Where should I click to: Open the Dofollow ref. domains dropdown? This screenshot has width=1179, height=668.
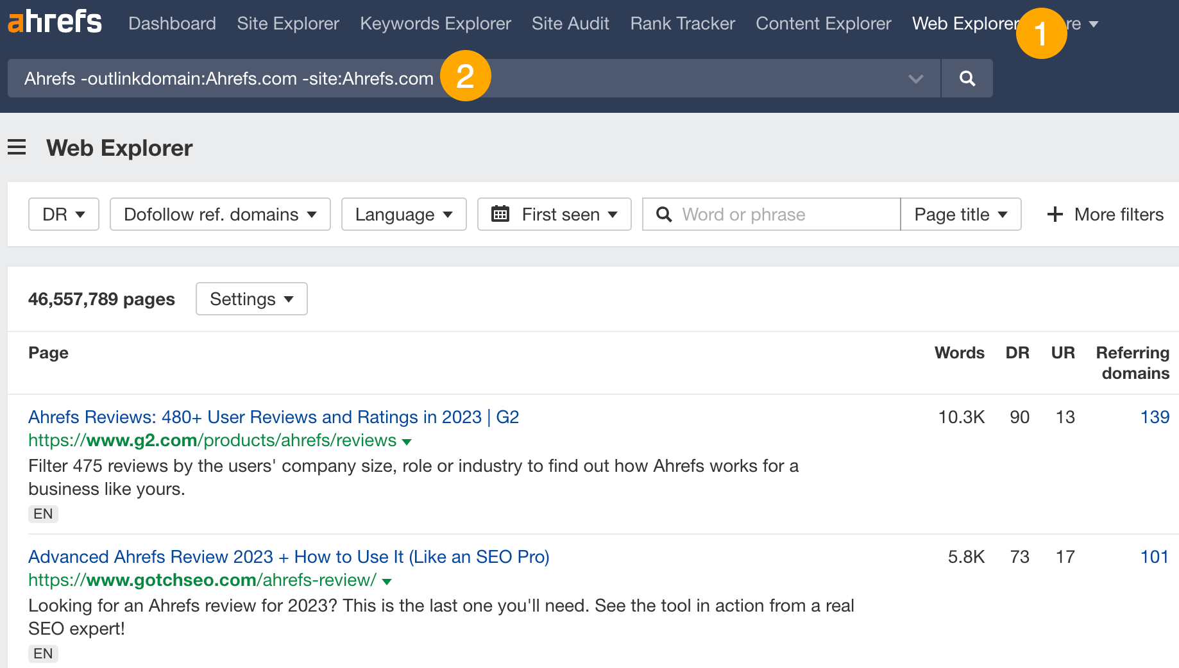tap(219, 214)
